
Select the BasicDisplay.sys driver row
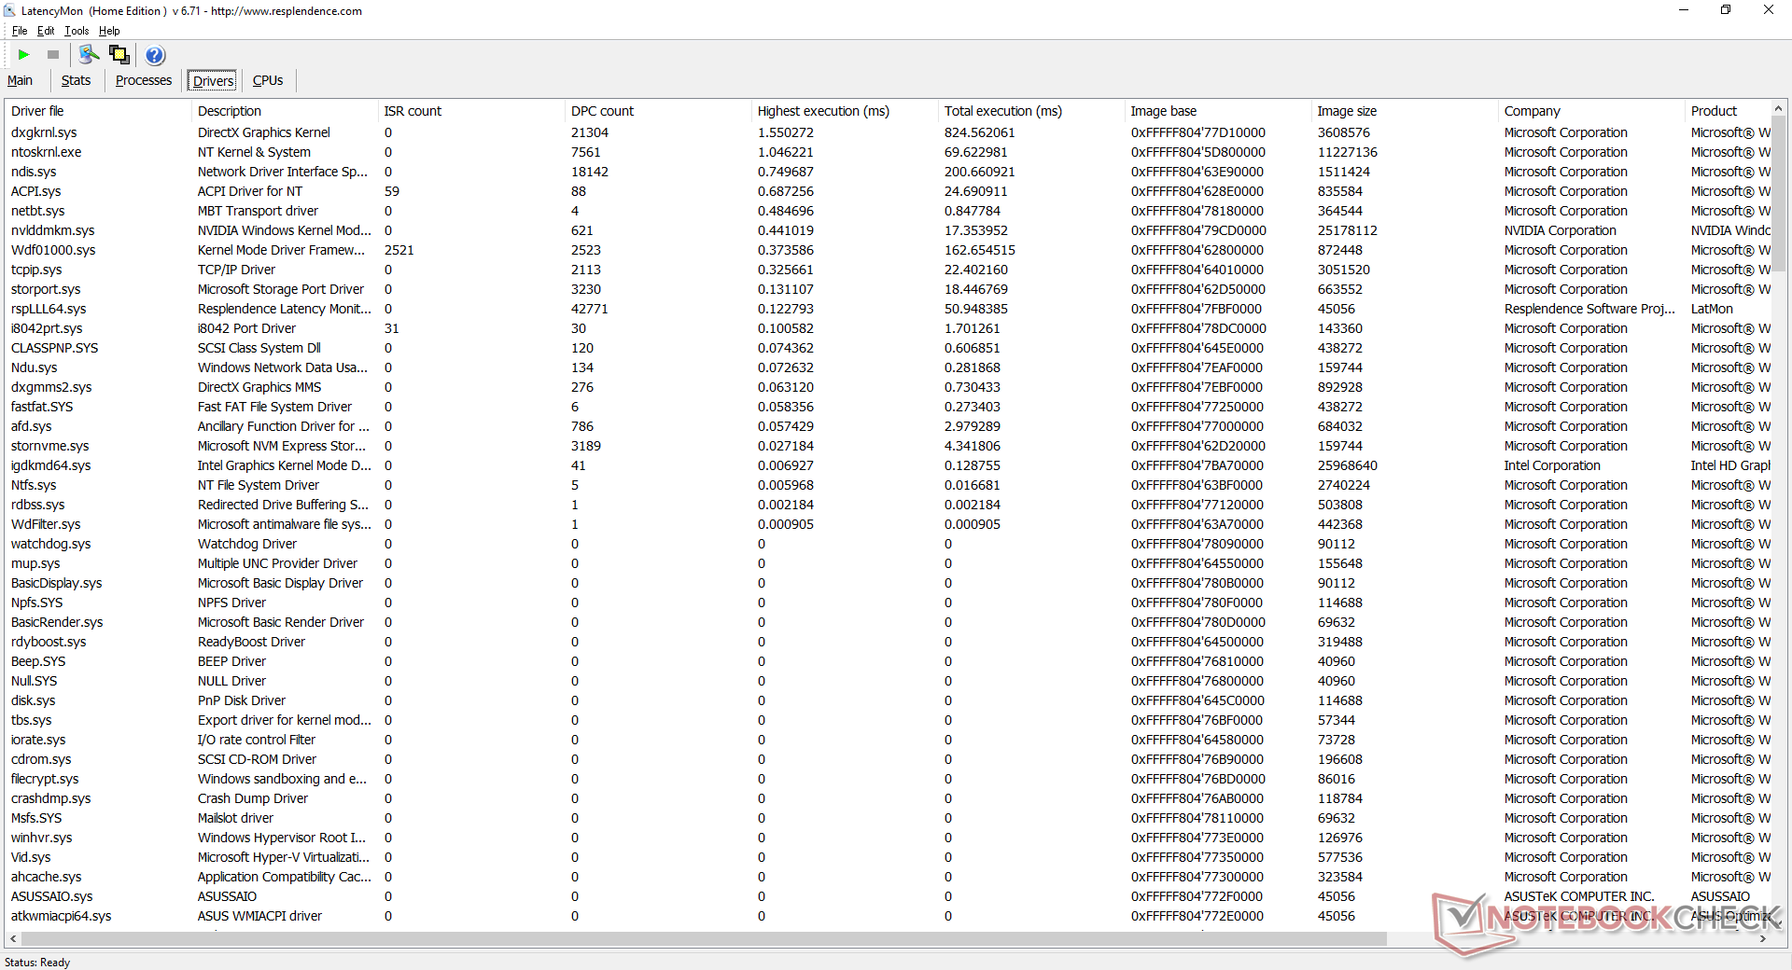click(889, 583)
